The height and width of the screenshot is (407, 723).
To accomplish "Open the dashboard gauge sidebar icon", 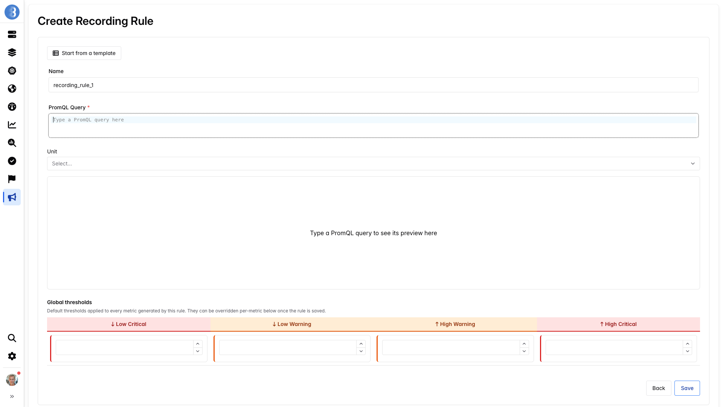I will (x=12, y=107).
